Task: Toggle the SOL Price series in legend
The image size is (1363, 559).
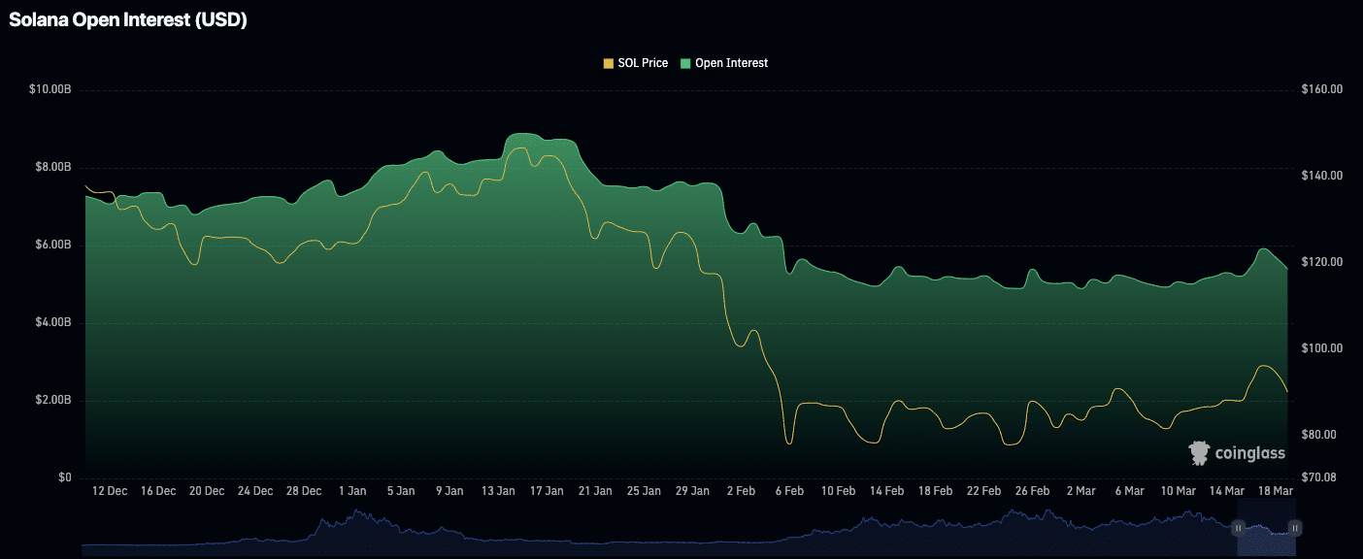Action: 643,62
